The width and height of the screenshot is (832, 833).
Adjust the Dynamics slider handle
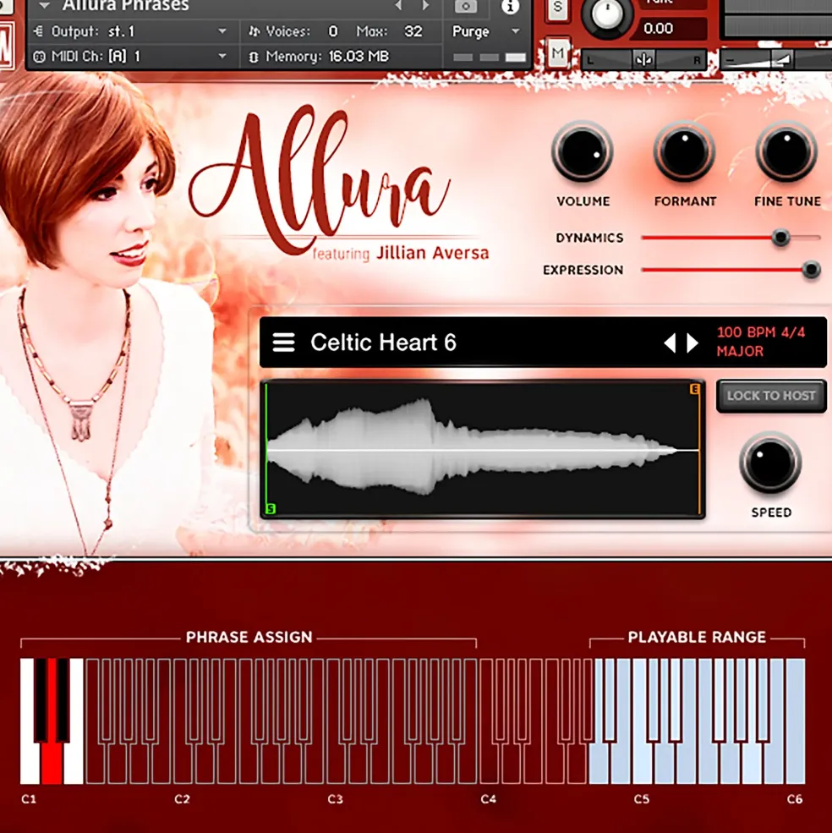click(x=780, y=238)
